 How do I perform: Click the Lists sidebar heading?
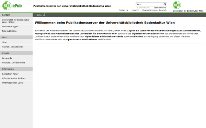16,37
